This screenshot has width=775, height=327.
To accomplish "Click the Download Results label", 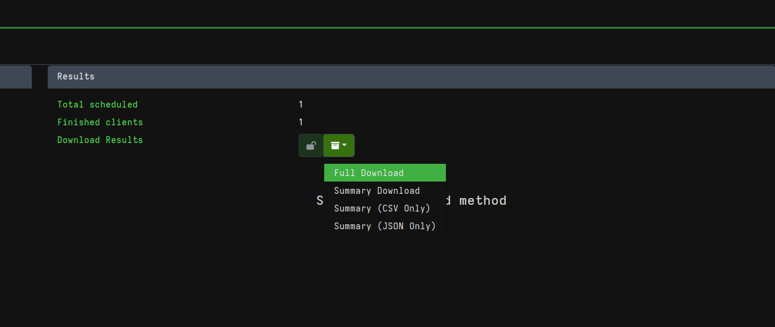I will [x=100, y=140].
